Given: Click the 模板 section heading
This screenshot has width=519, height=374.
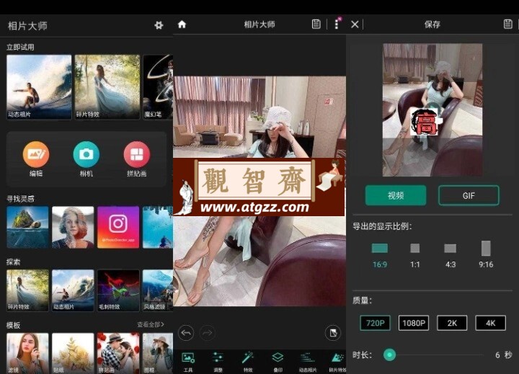Looking at the screenshot, I should [14, 325].
